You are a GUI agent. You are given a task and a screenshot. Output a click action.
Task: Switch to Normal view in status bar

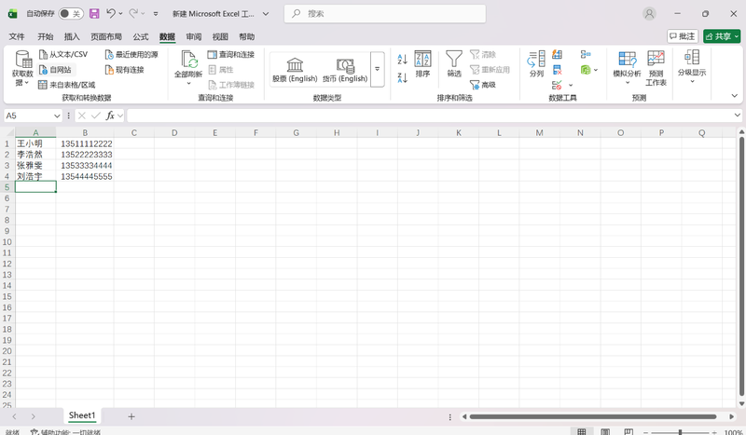[x=581, y=431]
